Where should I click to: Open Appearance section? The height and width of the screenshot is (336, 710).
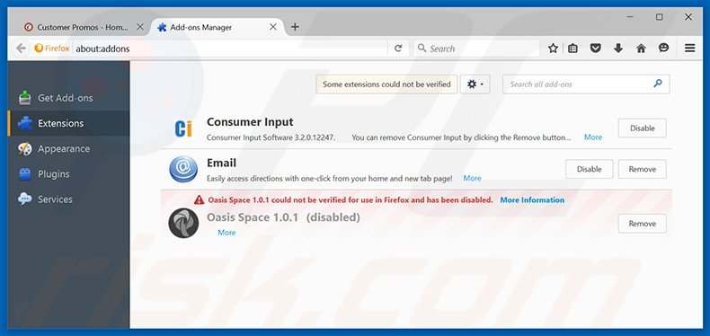(68, 148)
